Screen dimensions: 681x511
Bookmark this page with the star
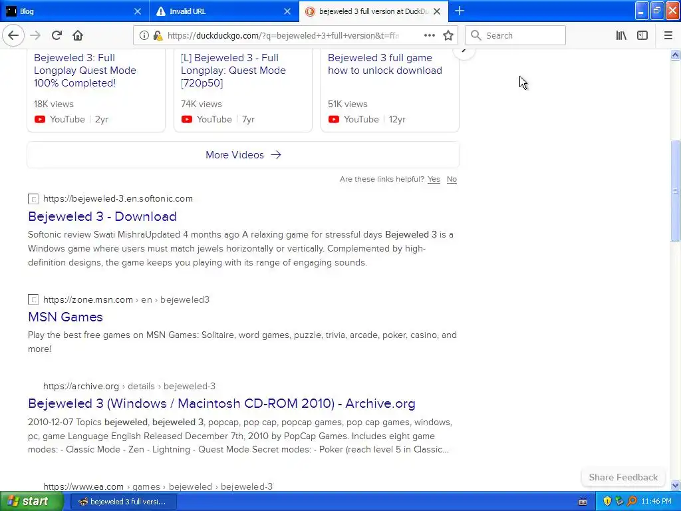pyautogui.click(x=448, y=35)
